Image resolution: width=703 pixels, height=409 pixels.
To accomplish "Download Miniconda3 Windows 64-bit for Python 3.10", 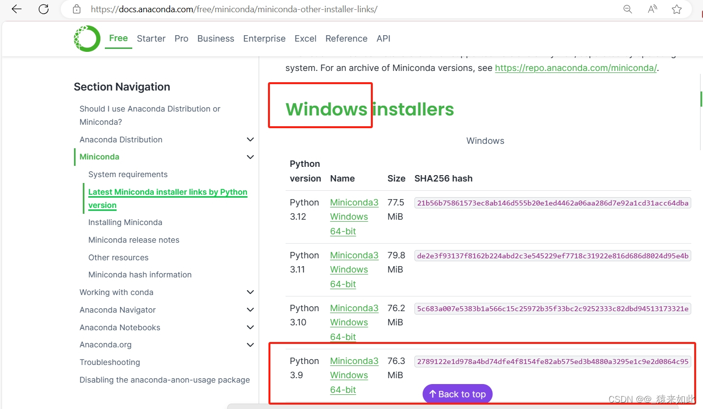I will [x=354, y=322].
